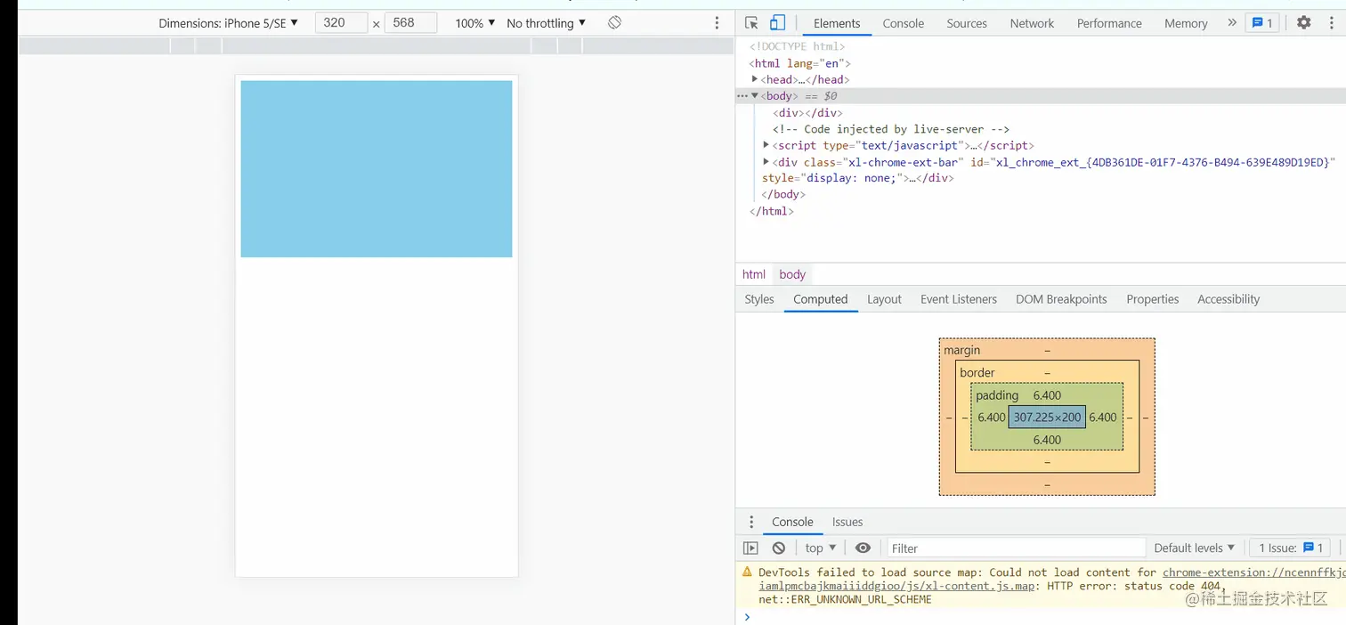Click the bottom padding value 6.400
This screenshot has width=1346, height=625.
tap(1047, 440)
